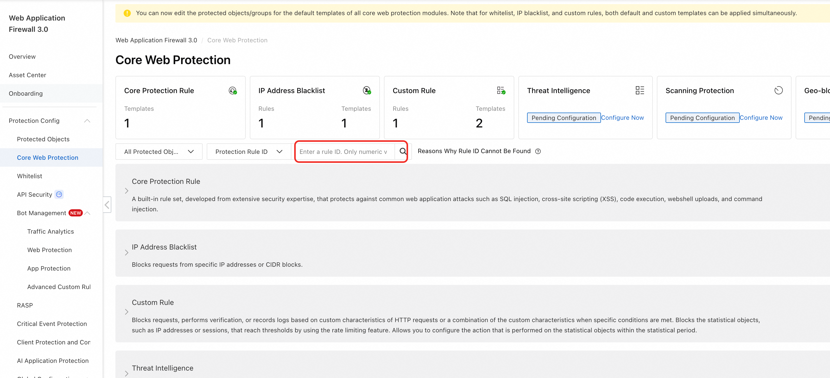Image resolution: width=830 pixels, height=378 pixels.
Task: Collapse the Protection Config section
Action: tap(87, 121)
